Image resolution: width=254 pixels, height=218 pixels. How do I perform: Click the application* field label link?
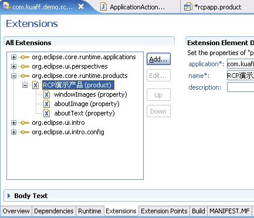coord(206,64)
